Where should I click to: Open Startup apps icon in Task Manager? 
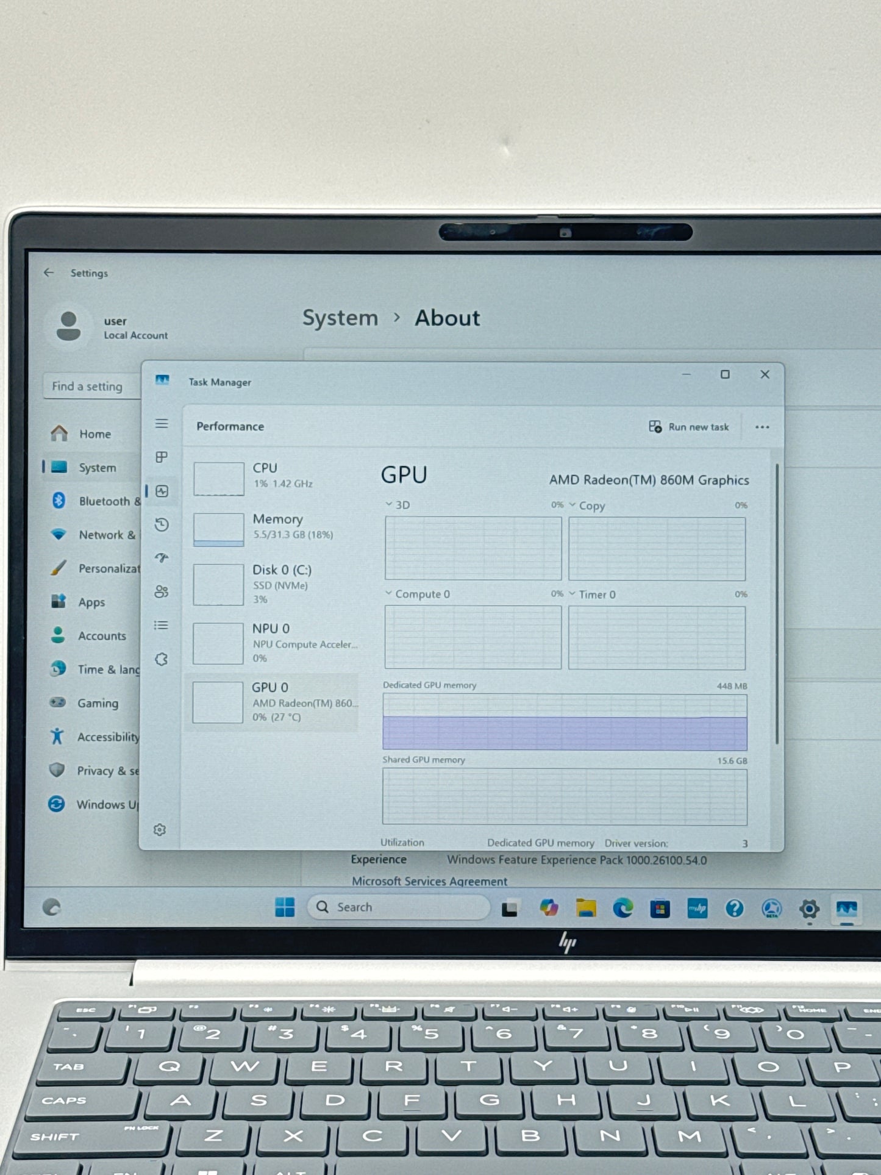(162, 558)
